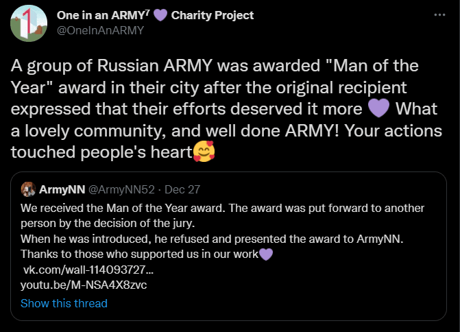
Task: Select the purple heart emoji after 'deserved it more'
Action: (x=378, y=108)
